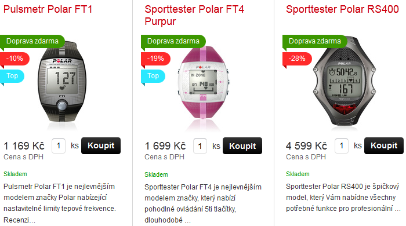Click Doprava zdarma badge on Polar FT1

click(x=32, y=41)
